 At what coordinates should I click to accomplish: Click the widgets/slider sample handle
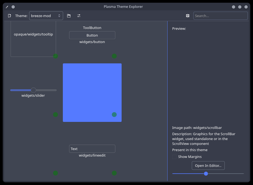click(33, 90)
